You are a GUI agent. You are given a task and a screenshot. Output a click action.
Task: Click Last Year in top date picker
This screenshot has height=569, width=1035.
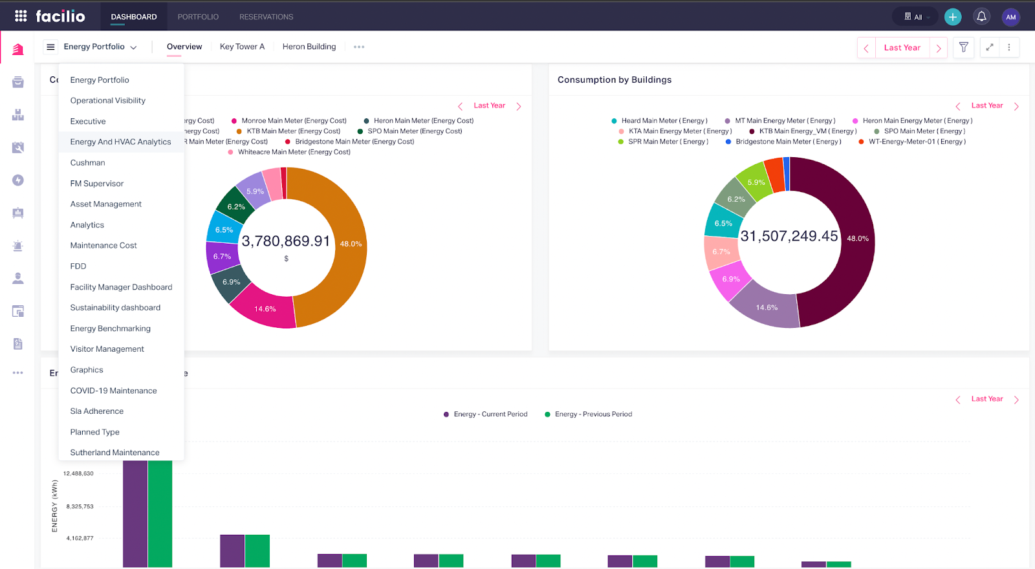tap(902, 48)
